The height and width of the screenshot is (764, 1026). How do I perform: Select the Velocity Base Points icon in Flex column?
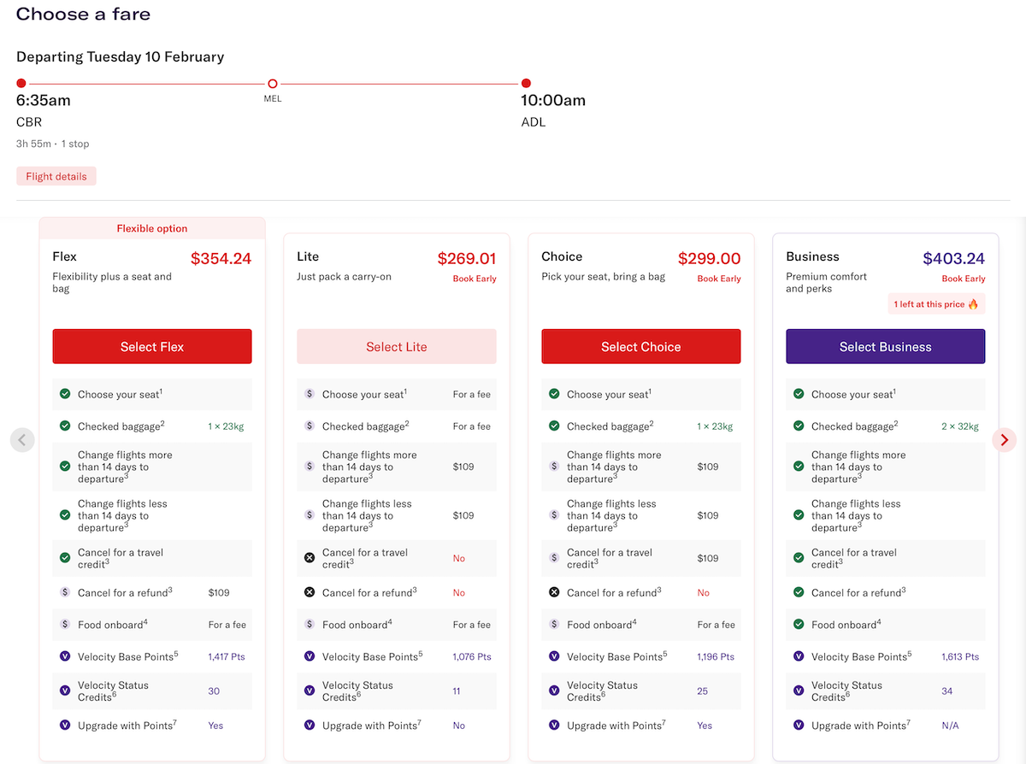[x=65, y=656]
